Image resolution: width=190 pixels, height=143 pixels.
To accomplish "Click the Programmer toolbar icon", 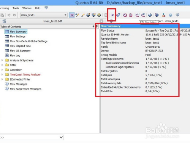I will pyautogui.click(x=157, y=15).
